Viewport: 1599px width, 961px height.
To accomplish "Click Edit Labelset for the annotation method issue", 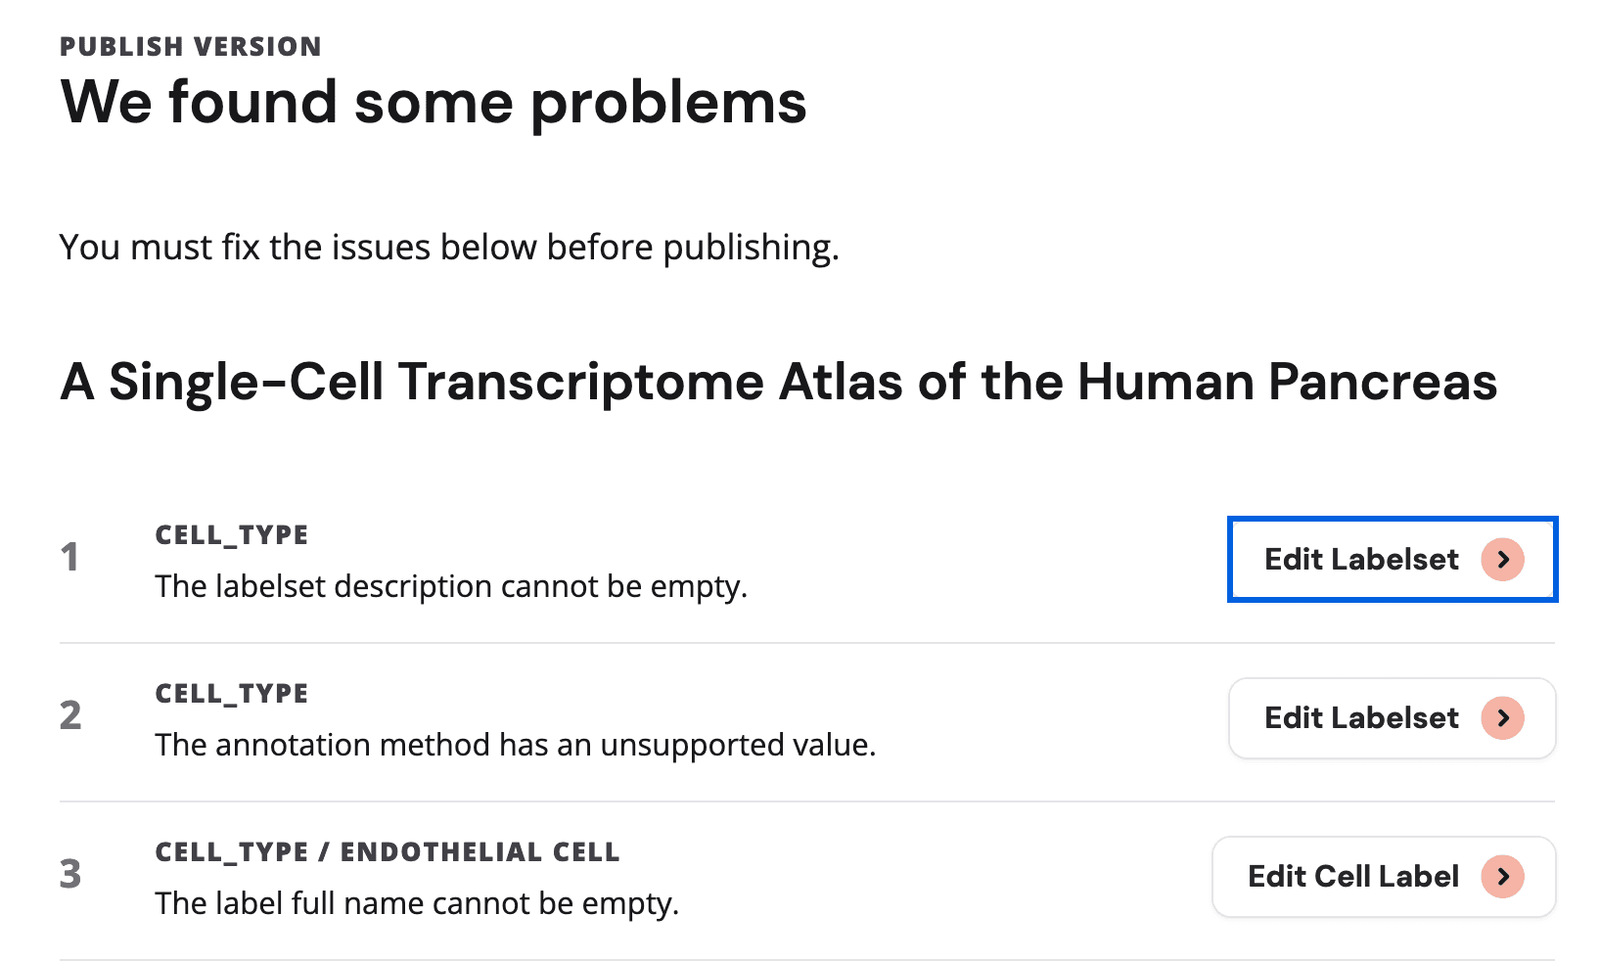I will (x=1391, y=717).
